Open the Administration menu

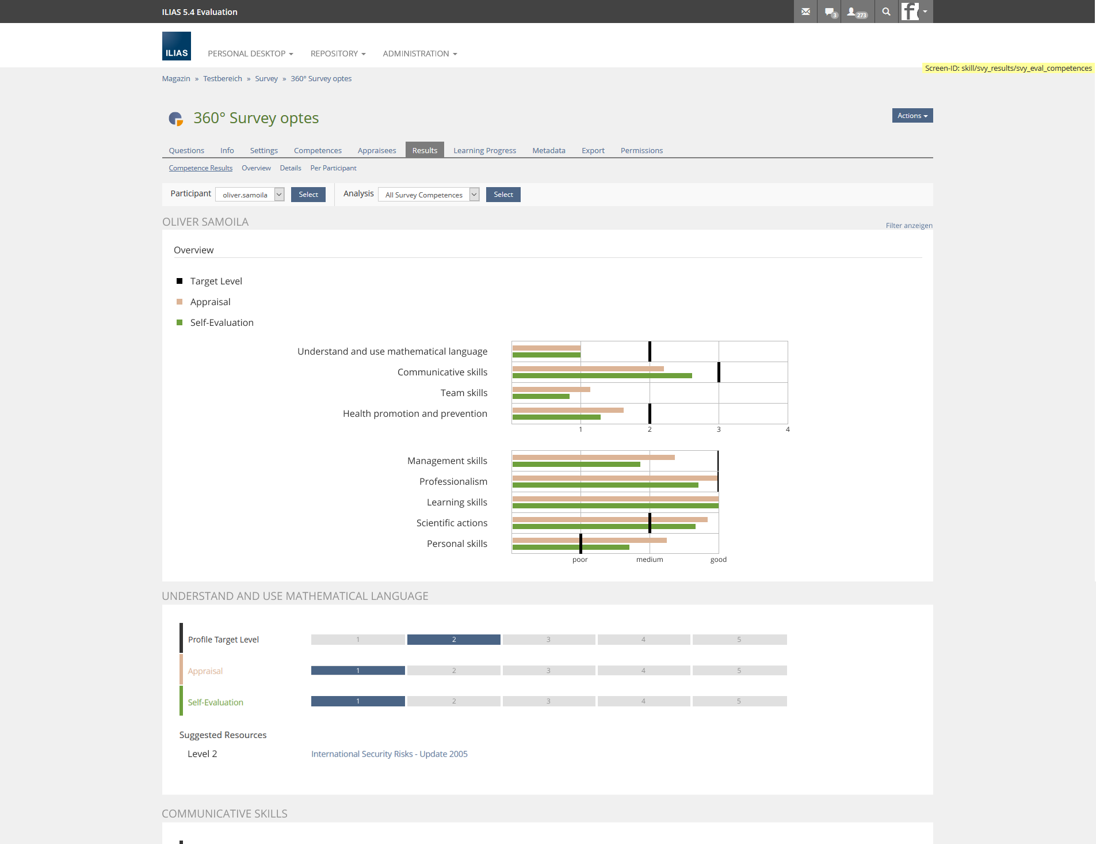(419, 54)
